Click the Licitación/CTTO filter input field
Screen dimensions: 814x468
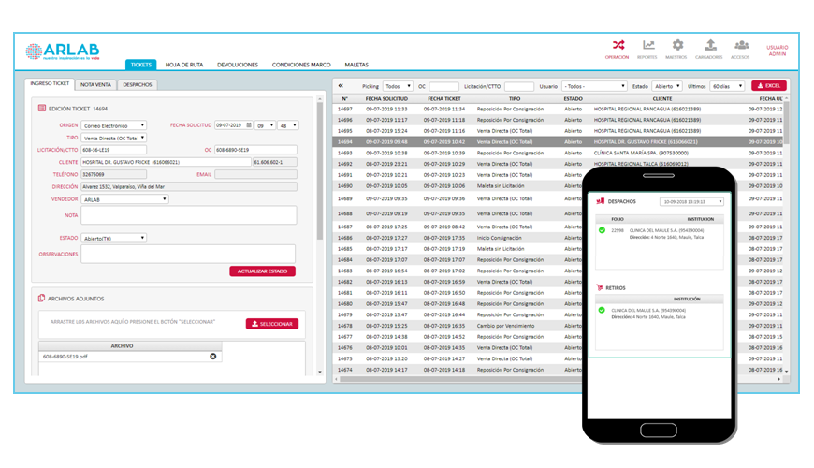click(x=519, y=86)
